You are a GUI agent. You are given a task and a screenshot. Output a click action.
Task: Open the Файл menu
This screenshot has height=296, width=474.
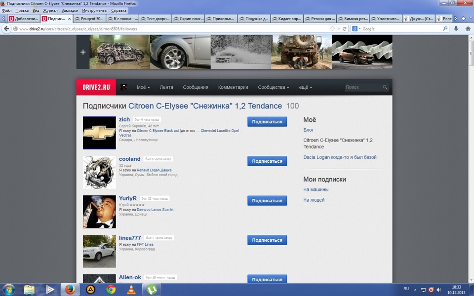pyautogui.click(x=6, y=10)
